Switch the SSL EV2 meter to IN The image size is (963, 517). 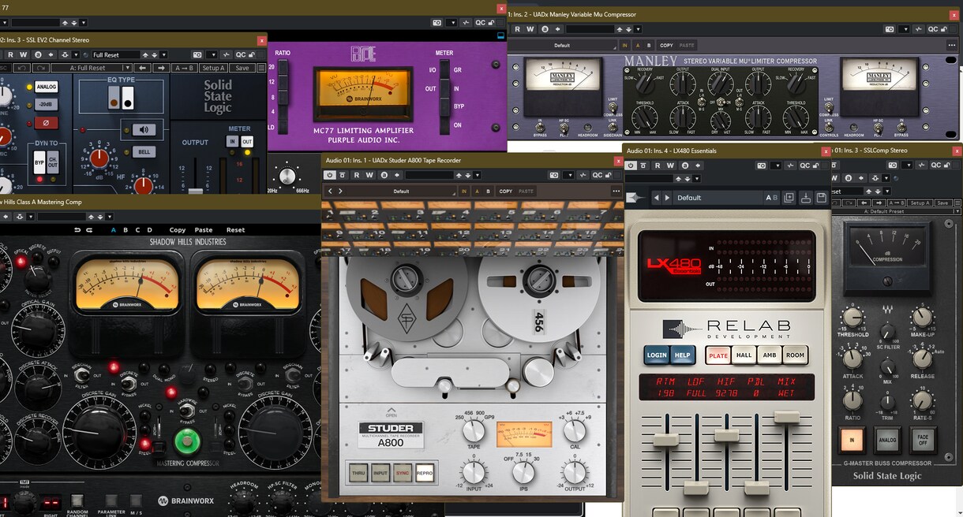tap(232, 141)
